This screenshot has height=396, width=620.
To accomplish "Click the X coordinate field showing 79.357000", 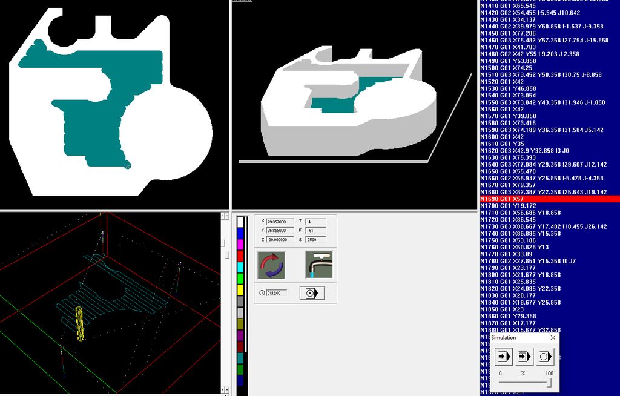I will (280, 222).
